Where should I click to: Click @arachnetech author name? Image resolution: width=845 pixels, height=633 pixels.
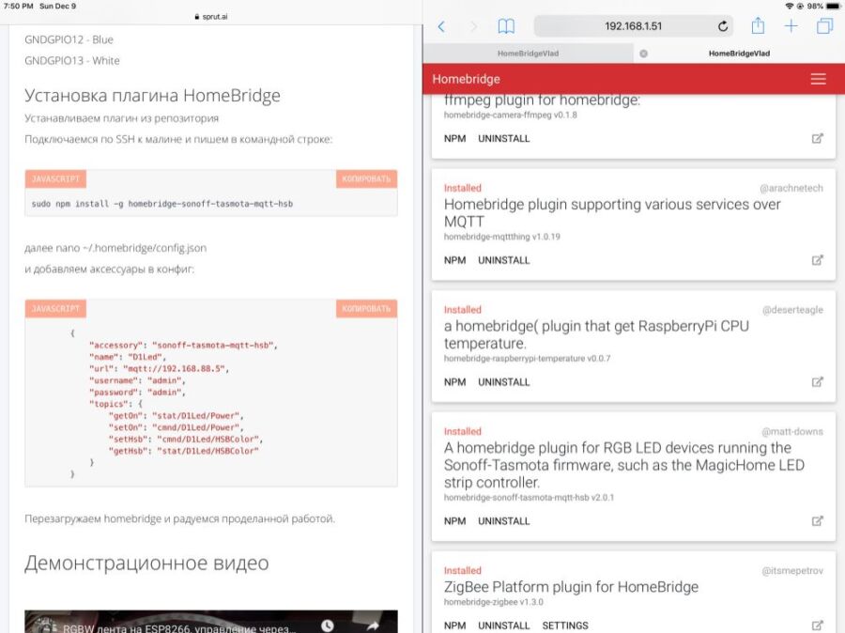coord(791,188)
